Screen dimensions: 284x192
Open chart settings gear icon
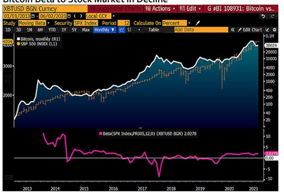coord(274,30)
